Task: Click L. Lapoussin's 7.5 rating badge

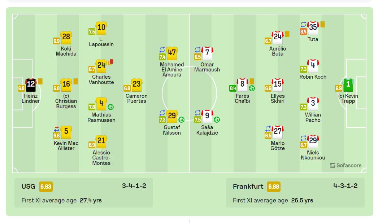Action: coord(92,31)
